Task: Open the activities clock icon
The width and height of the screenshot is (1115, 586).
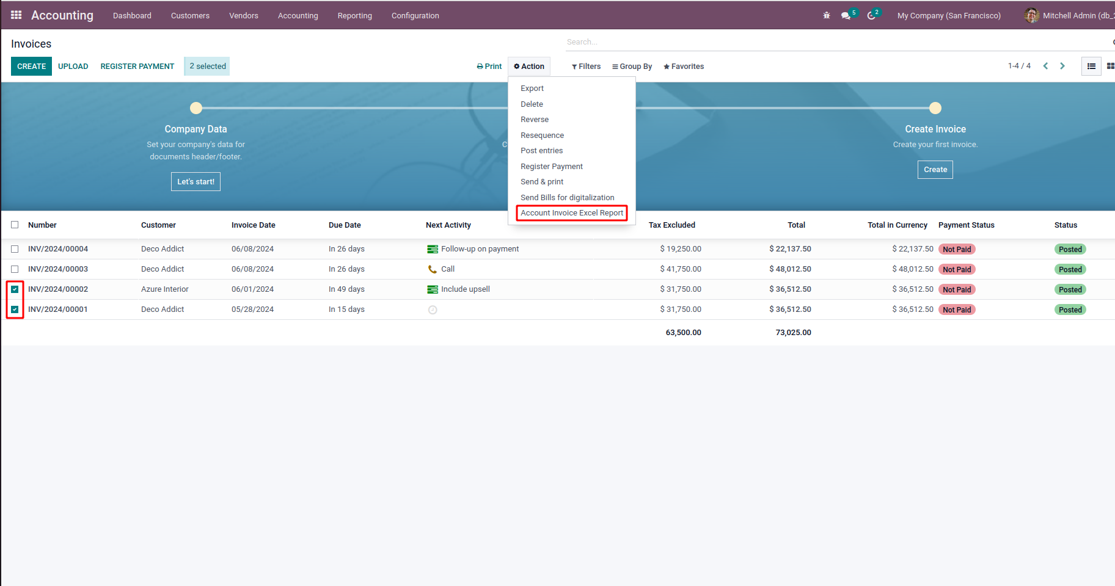Action: (x=872, y=16)
